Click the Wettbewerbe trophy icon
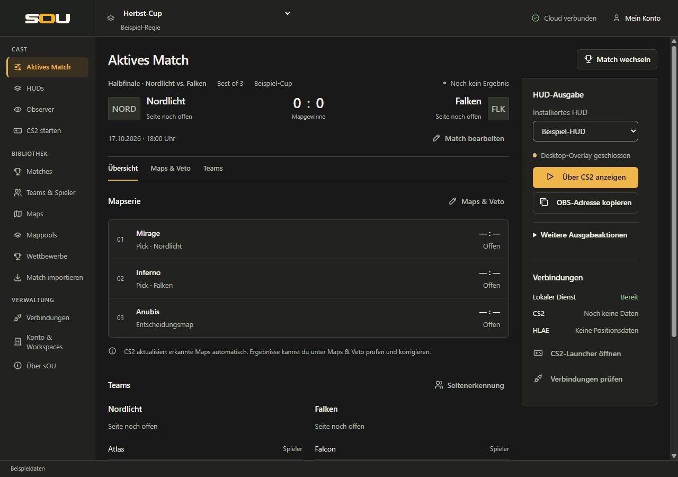This screenshot has width=678, height=477. click(17, 257)
